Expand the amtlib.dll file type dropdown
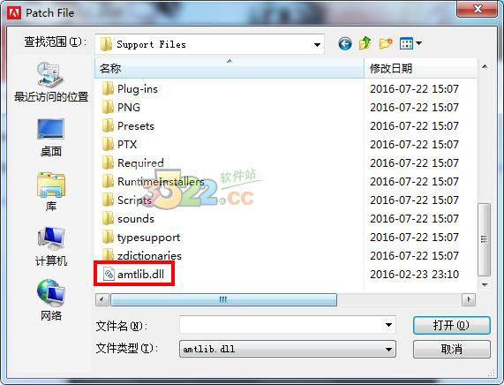Screen dimensions: 504x385 (388, 350)
